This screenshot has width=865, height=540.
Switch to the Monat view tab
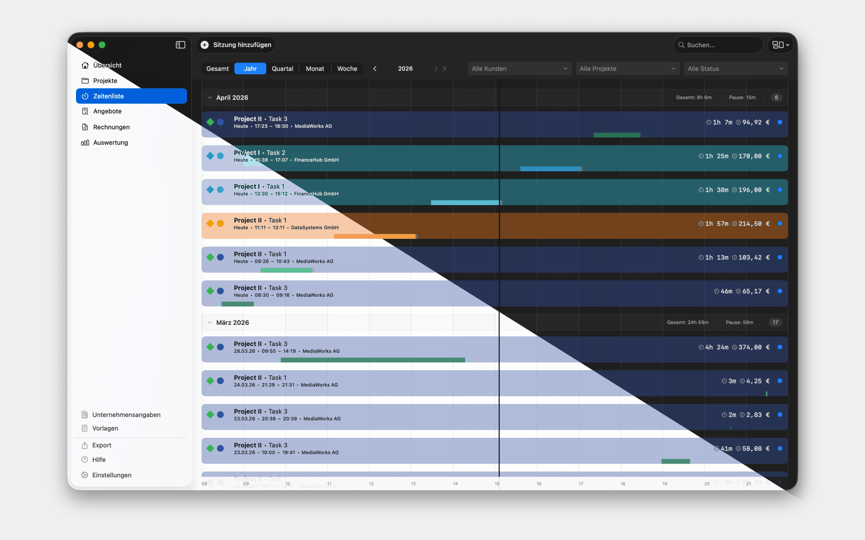click(315, 68)
